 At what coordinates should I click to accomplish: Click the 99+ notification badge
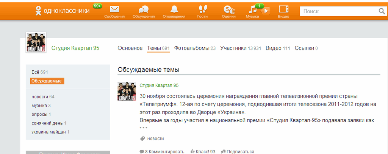point(97,6)
